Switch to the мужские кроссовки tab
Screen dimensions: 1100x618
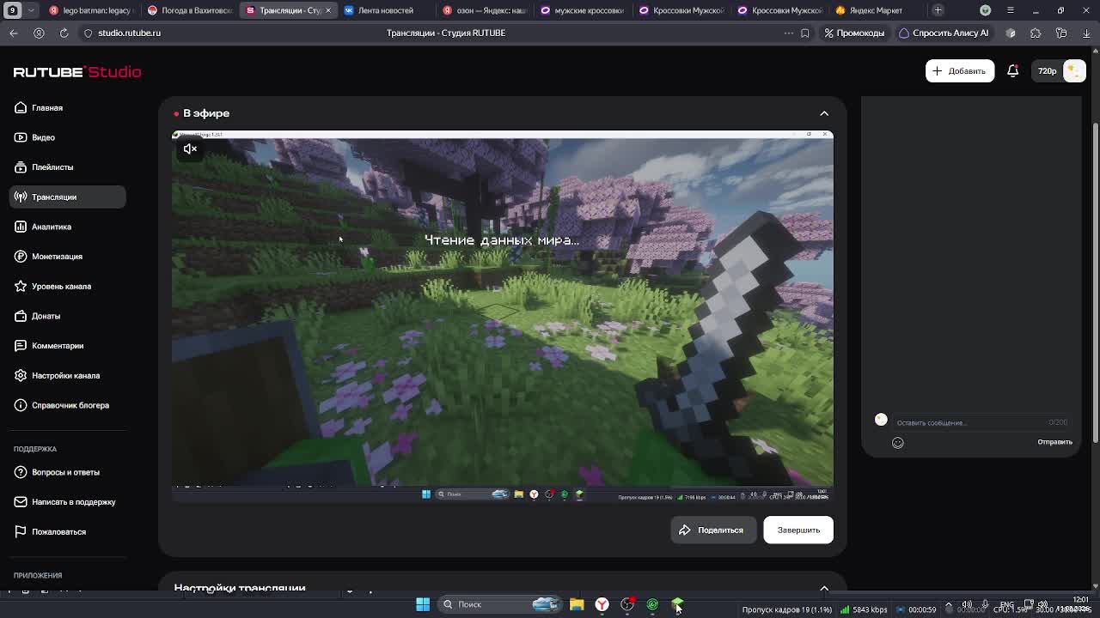click(x=582, y=10)
